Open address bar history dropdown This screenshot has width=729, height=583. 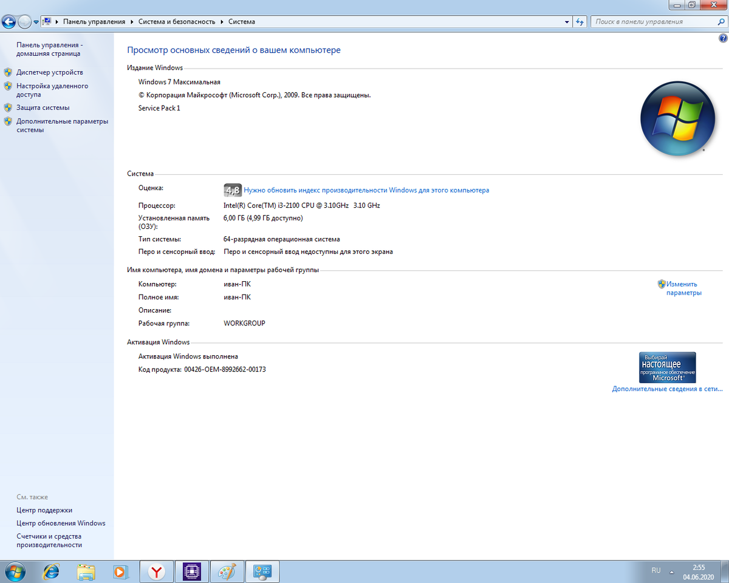coord(567,22)
